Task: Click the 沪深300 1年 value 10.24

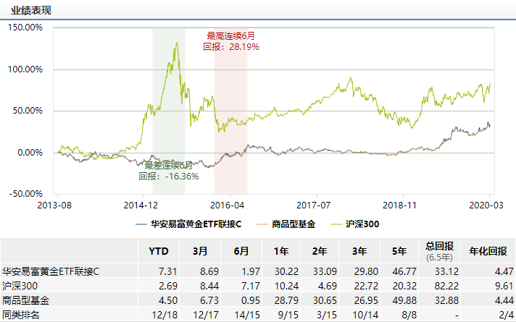Action: point(286,286)
